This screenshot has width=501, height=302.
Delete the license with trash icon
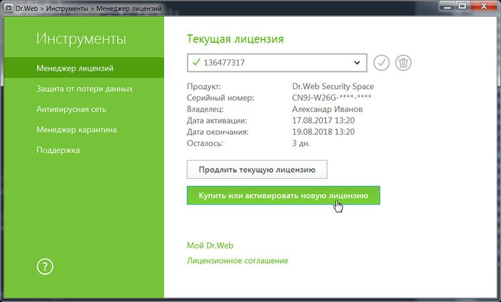coord(403,63)
